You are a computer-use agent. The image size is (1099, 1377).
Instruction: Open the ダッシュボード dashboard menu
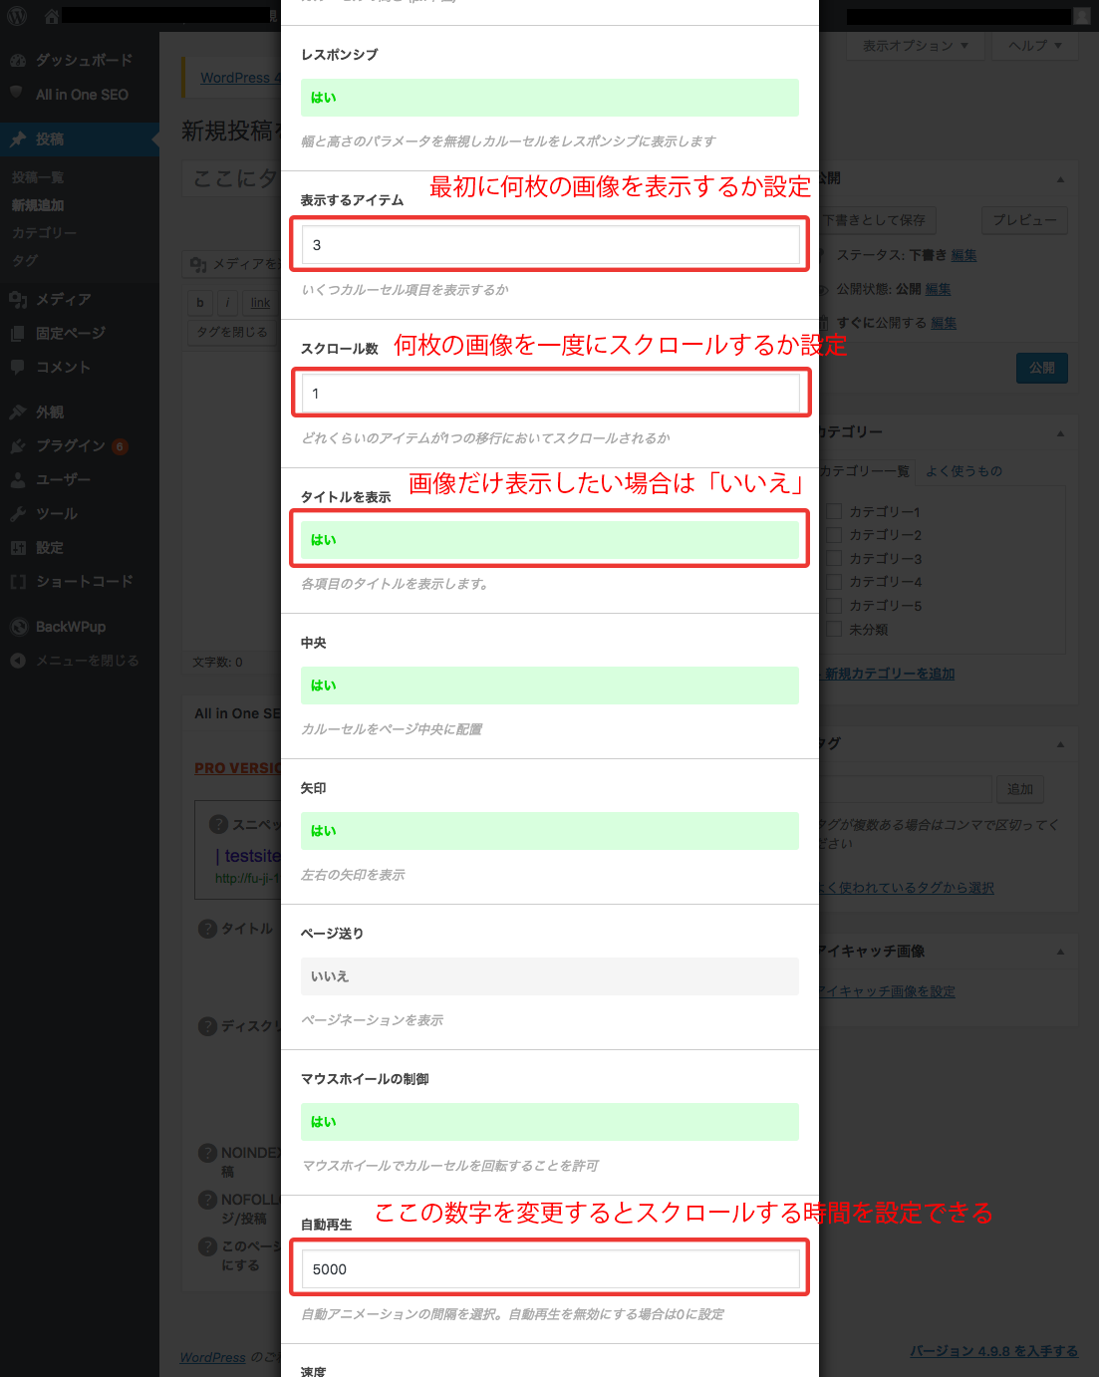(84, 60)
